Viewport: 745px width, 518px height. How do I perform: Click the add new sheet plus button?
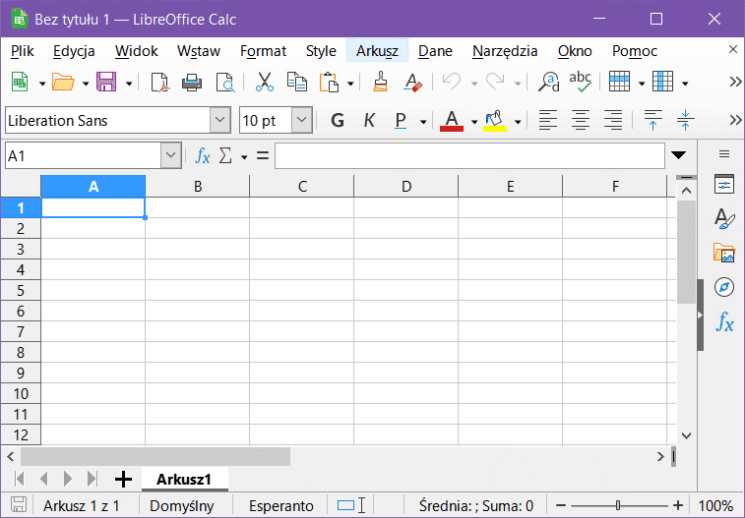tap(123, 479)
